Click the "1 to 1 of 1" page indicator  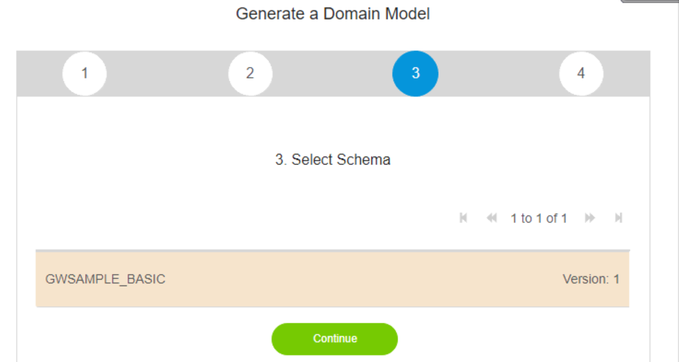[539, 218]
